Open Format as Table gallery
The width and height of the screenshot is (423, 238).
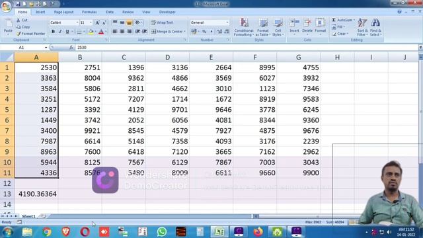coord(263,27)
